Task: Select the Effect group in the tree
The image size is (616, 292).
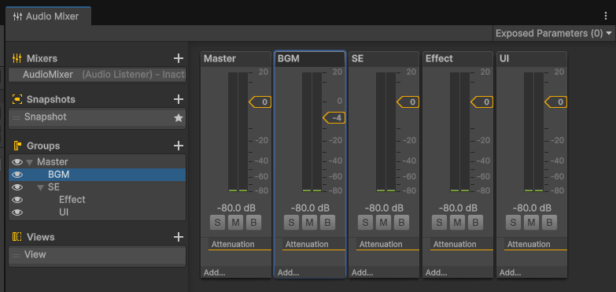Action: click(97, 200)
